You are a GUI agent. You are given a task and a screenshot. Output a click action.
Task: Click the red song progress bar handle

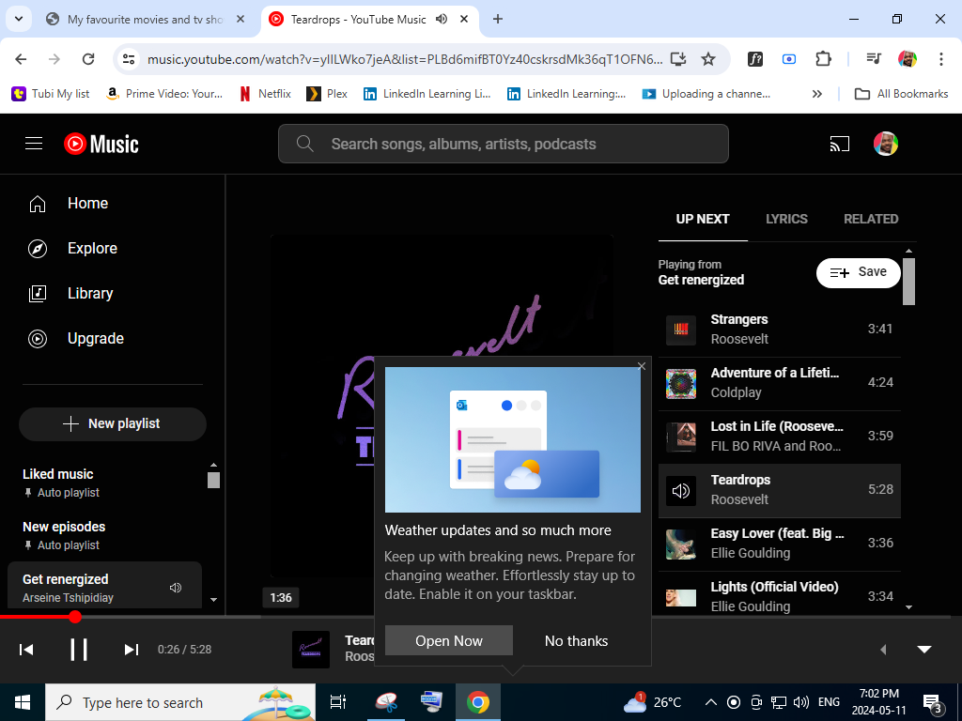coord(75,617)
